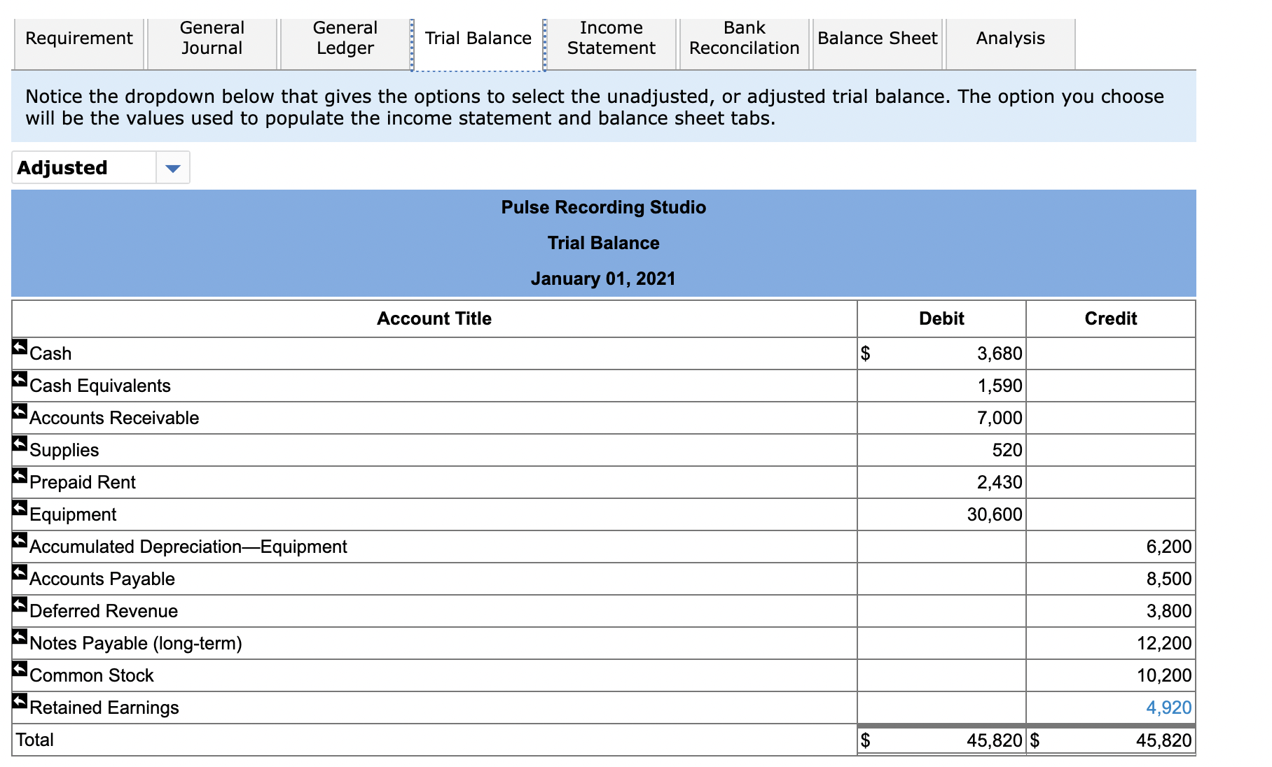Click the arrow icon beside Accounts Receivable
Screen dimensions: 1272x767
point(20,411)
